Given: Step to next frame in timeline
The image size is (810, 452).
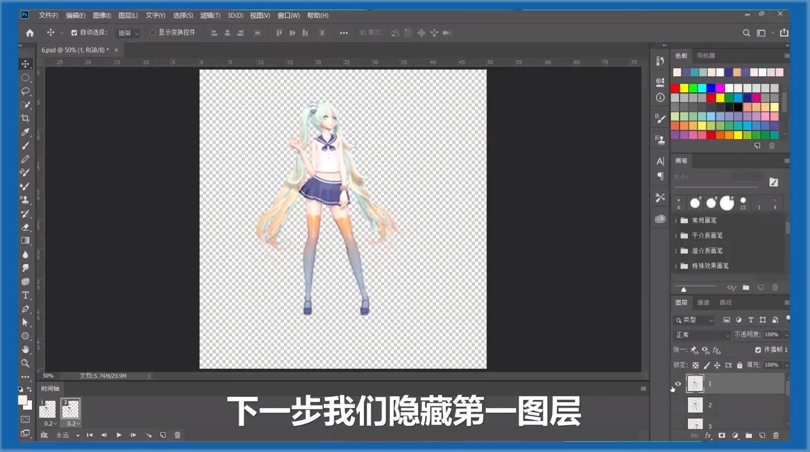Looking at the screenshot, I should tap(134, 435).
